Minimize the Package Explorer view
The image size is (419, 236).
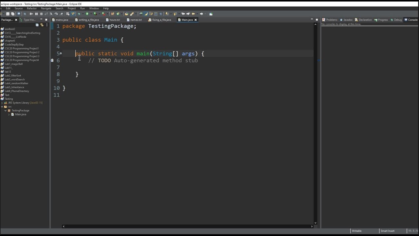click(x=41, y=20)
